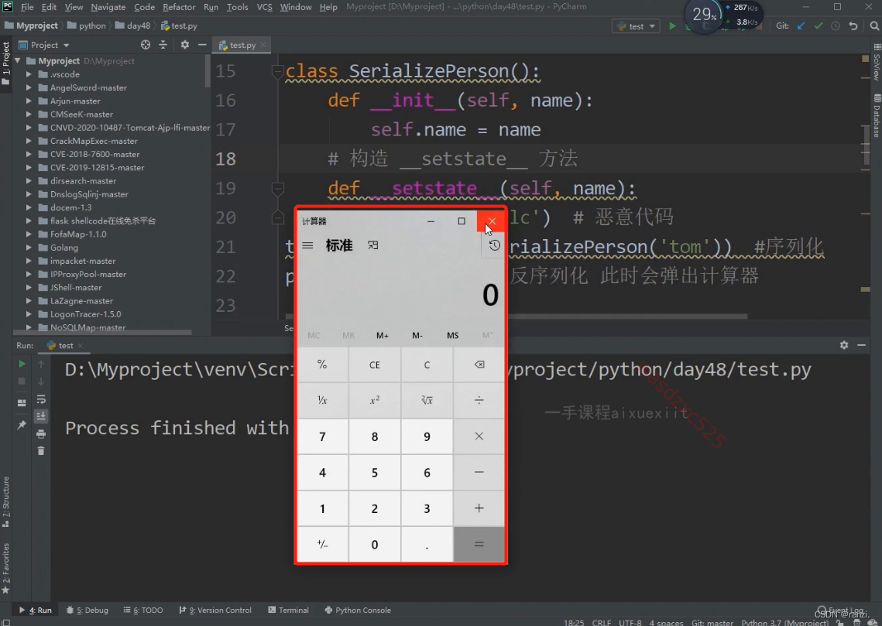Image resolution: width=882 pixels, height=626 pixels.
Task: Fold the __setstate__ method block
Action: (277, 188)
